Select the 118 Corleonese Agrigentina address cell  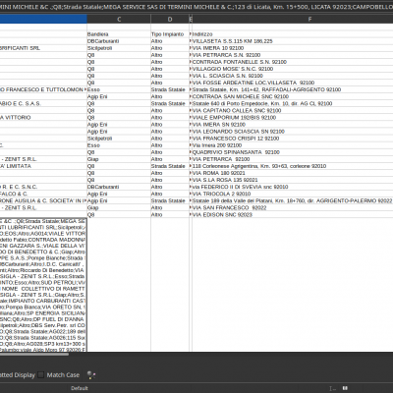click(x=293, y=166)
